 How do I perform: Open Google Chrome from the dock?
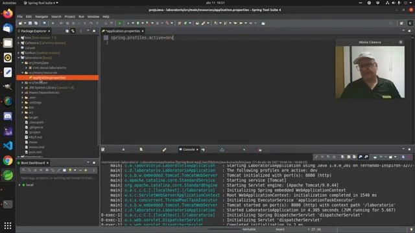tap(8, 161)
